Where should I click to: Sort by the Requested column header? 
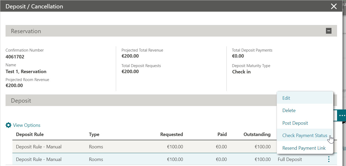coord(172,134)
